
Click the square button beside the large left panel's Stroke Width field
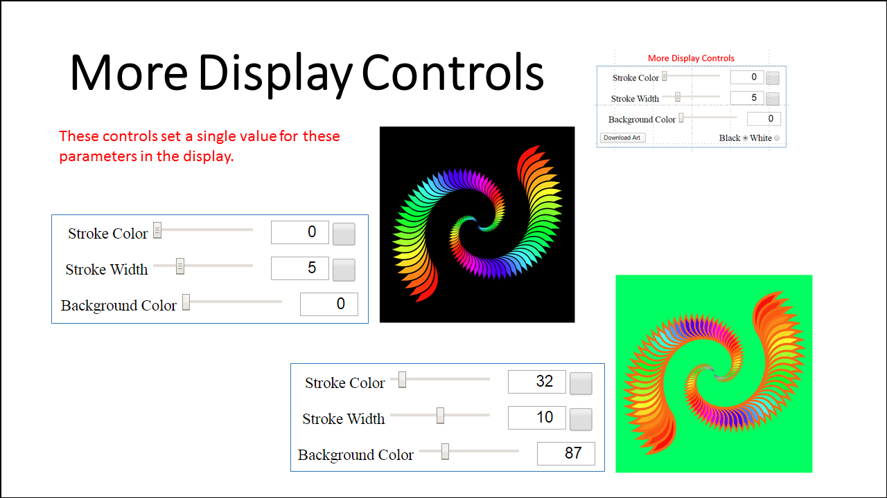point(344,270)
